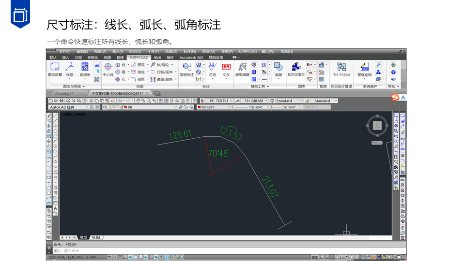Screen dimensions: 465x261
Task: Pick the 倒角 chamfer tool
Action: tap(138, 79)
